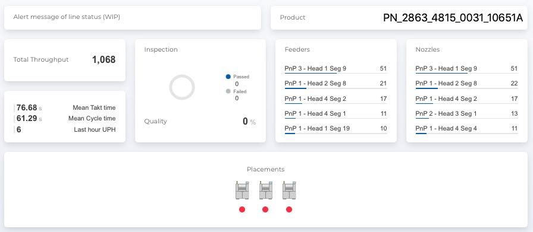533x232 pixels.
Task: Click nozzle PnP 1 - Head 2 Seg 8 progress bar
Action: (x=467, y=88)
